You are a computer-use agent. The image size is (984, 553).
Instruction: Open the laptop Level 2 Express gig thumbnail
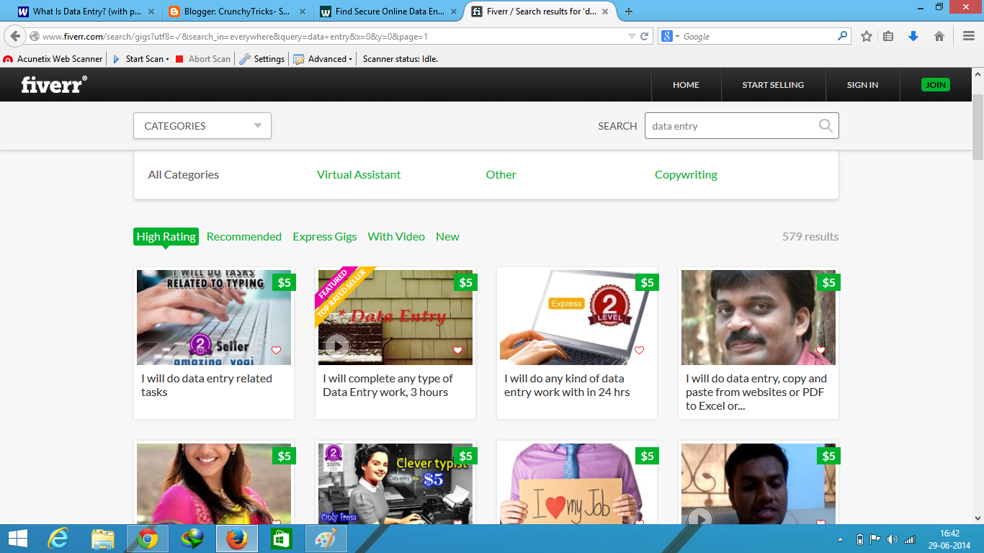point(577,318)
